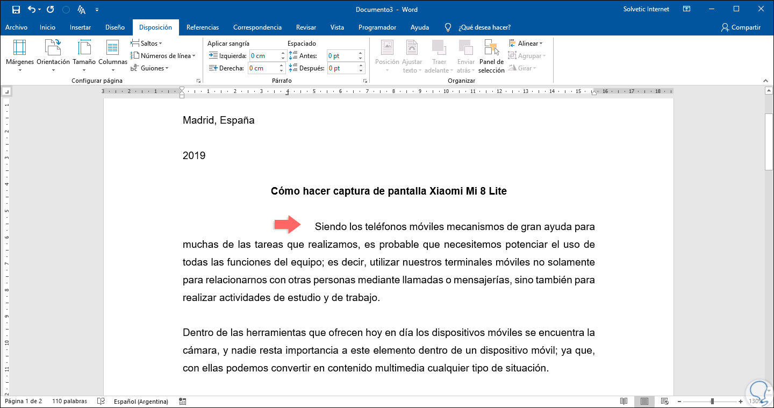This screenshot has width=774, height=408.
Task: Customize the Quick Access Toolbar
Action: (x=97, y=10)
